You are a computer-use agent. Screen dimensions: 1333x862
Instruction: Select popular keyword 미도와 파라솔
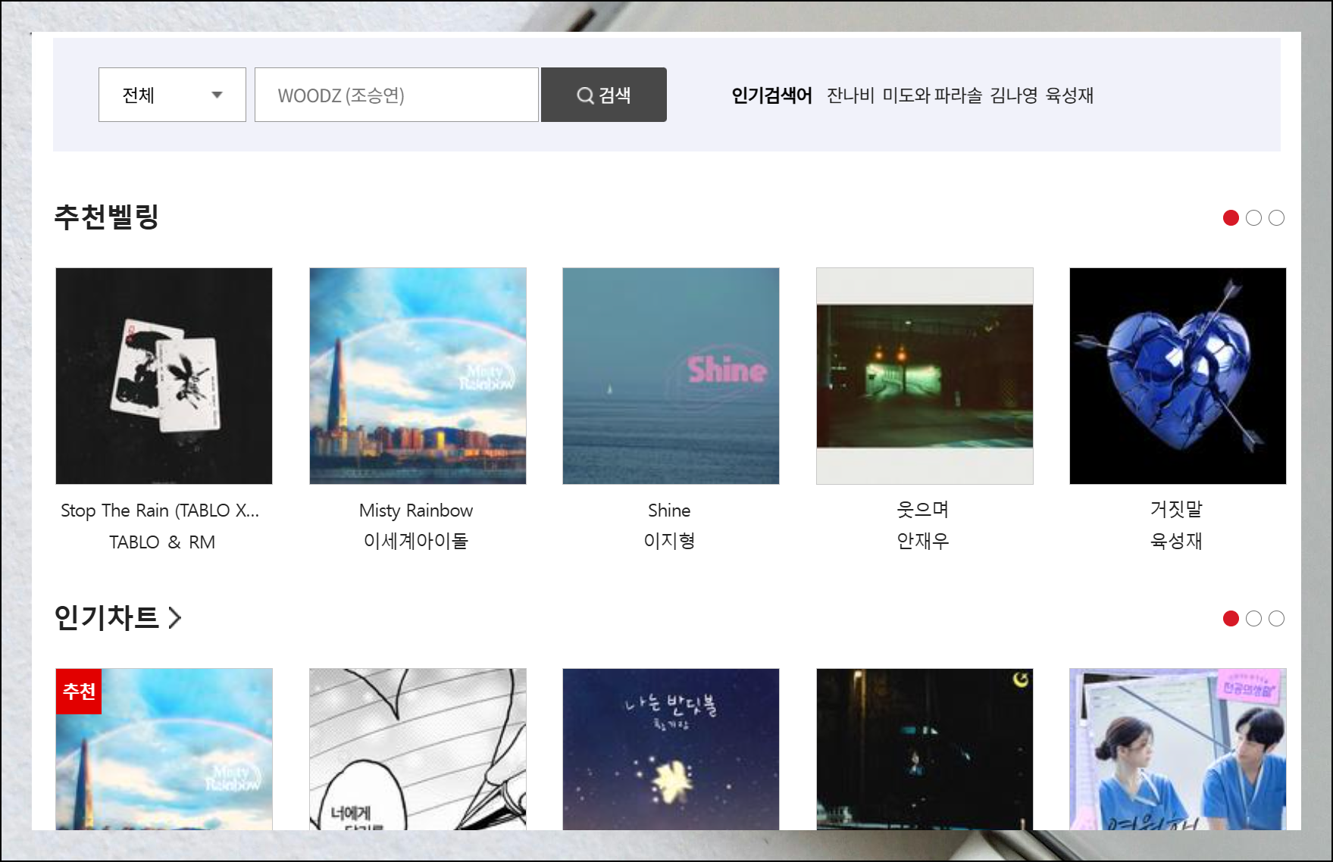[932, 95]
